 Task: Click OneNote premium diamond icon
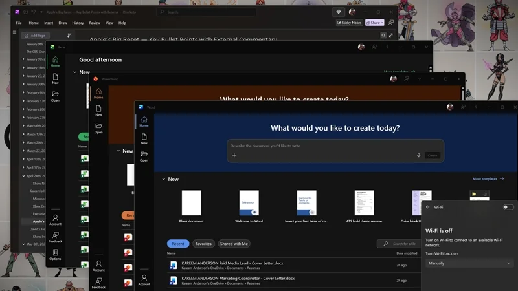pyautogui.click(x=339, y=12)
